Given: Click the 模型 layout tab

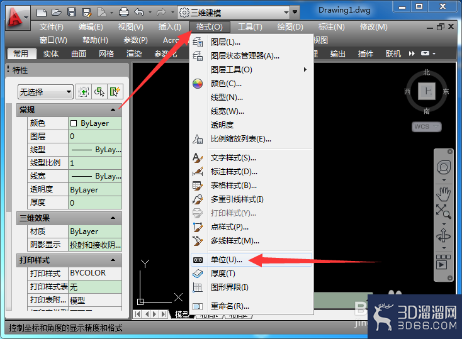Looking at the screenshot, I should tap(182, 314).
